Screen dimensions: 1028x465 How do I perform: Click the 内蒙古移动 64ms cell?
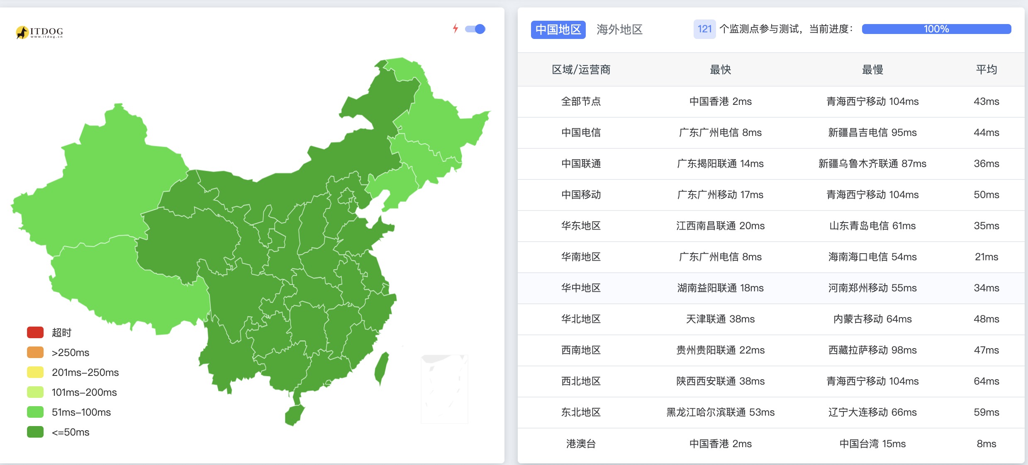(x=872, y=319)
